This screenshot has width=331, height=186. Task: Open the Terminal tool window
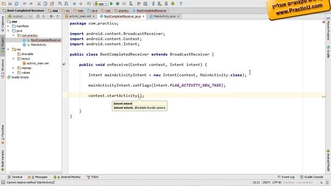point(15,177)
